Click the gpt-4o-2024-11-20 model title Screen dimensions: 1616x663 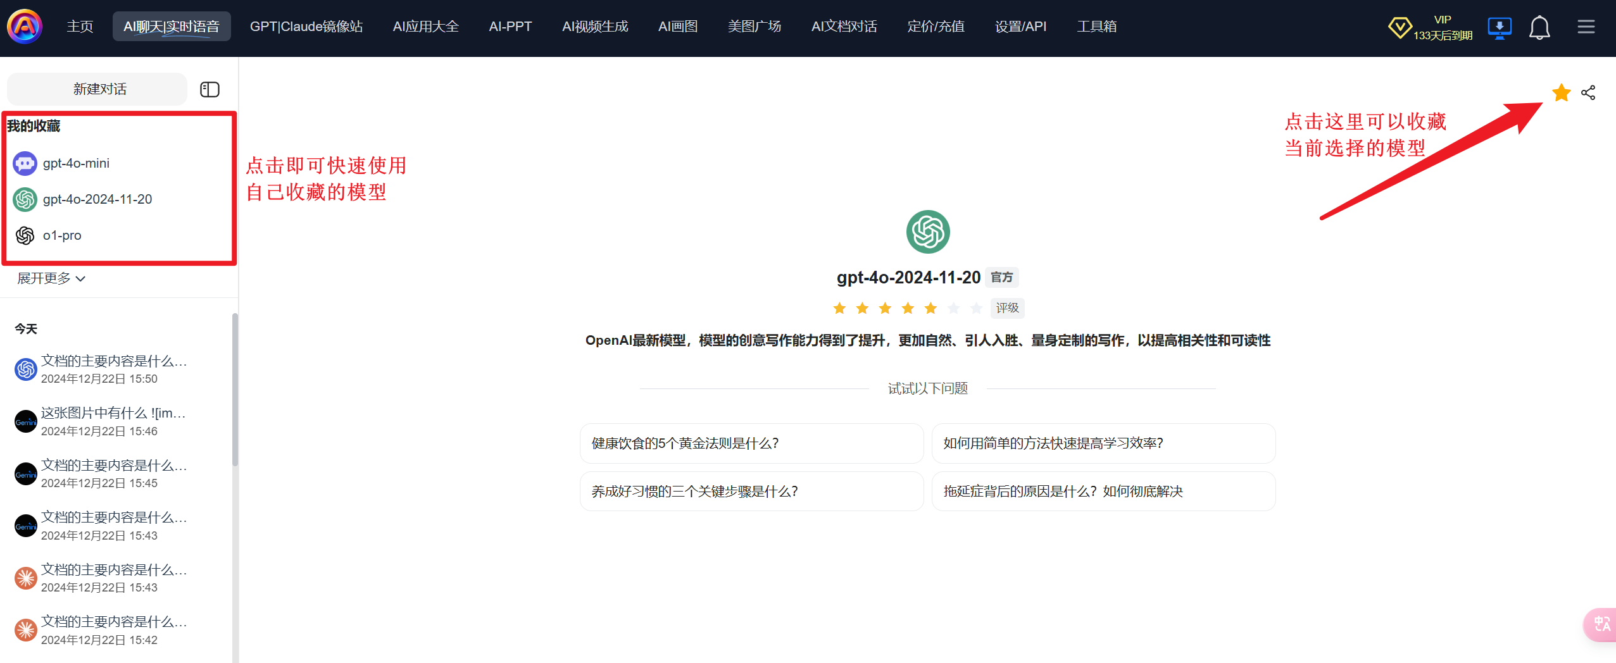coord(908,277)
